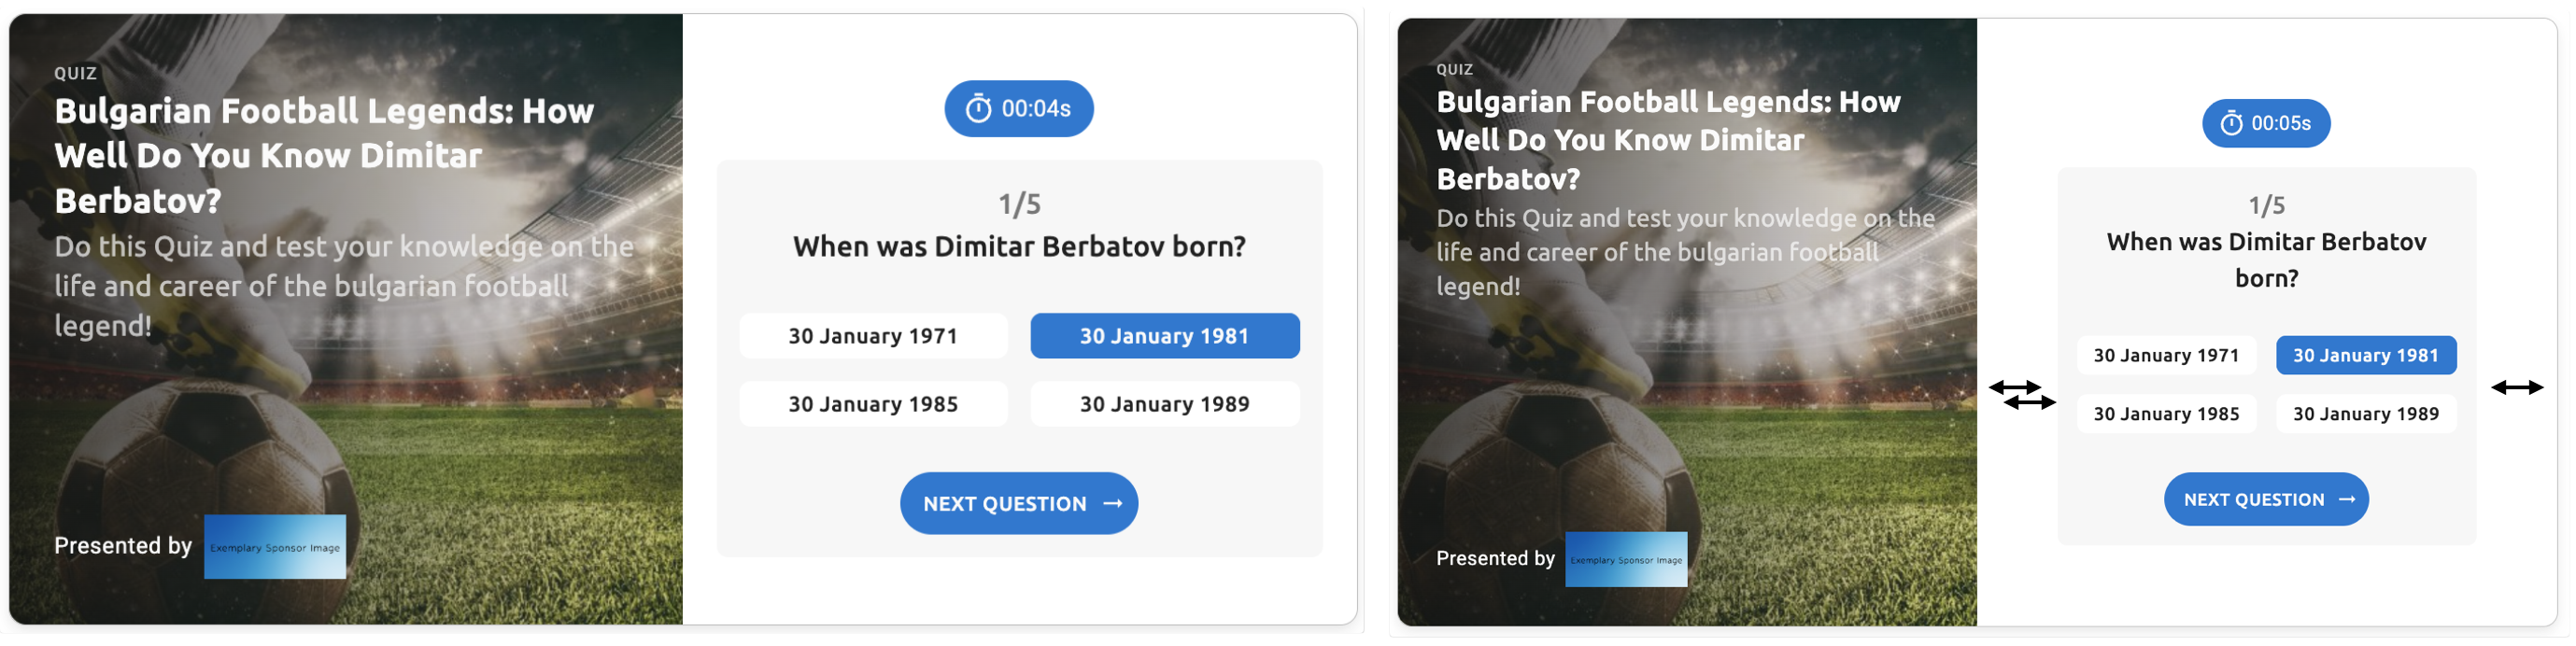Viewport: 2576px width, 646px height.
Task: Open the sponsor image in the 00:05s quiz
Action: (1625, 559)
